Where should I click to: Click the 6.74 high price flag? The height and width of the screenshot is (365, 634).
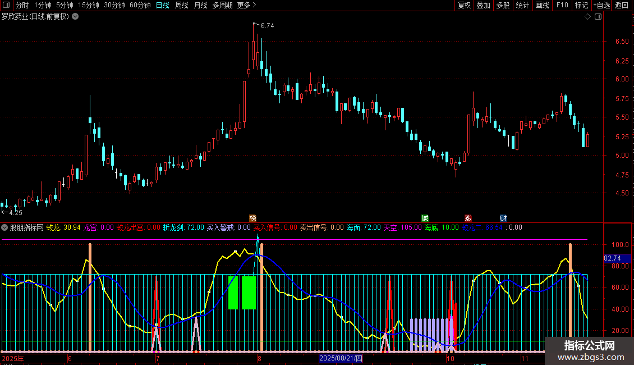pos(264,25)
